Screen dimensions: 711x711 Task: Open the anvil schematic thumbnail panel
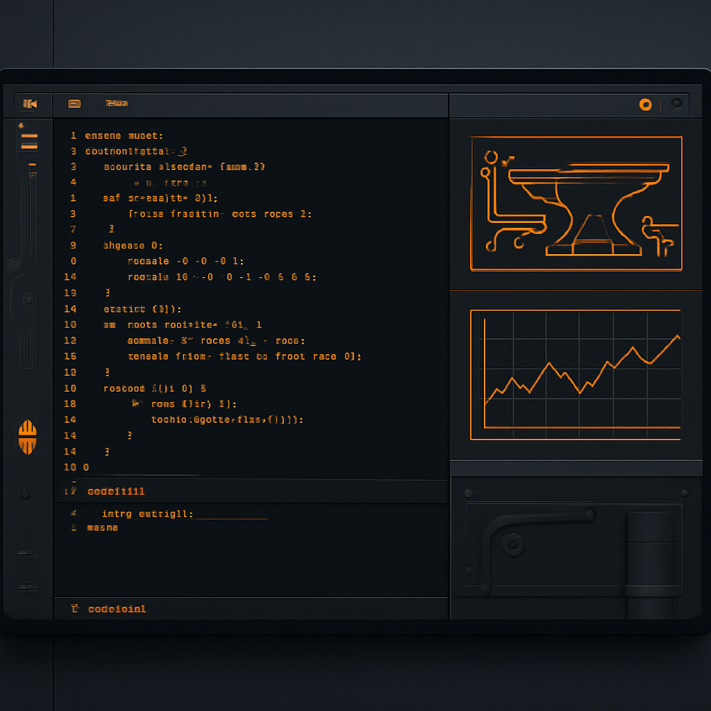pyautogui.click(x=576, y=203)
